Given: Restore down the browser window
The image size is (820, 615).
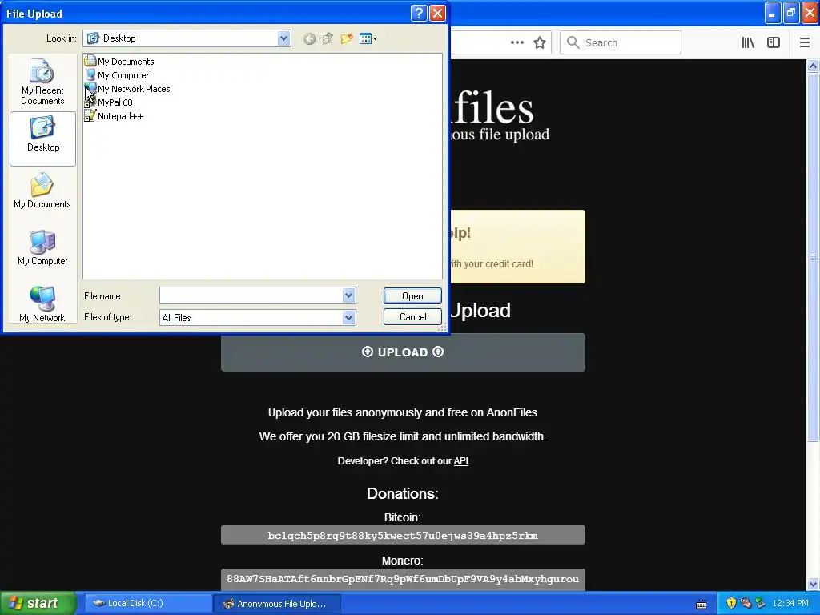Looking at the screenshot, I should (791, 13).
